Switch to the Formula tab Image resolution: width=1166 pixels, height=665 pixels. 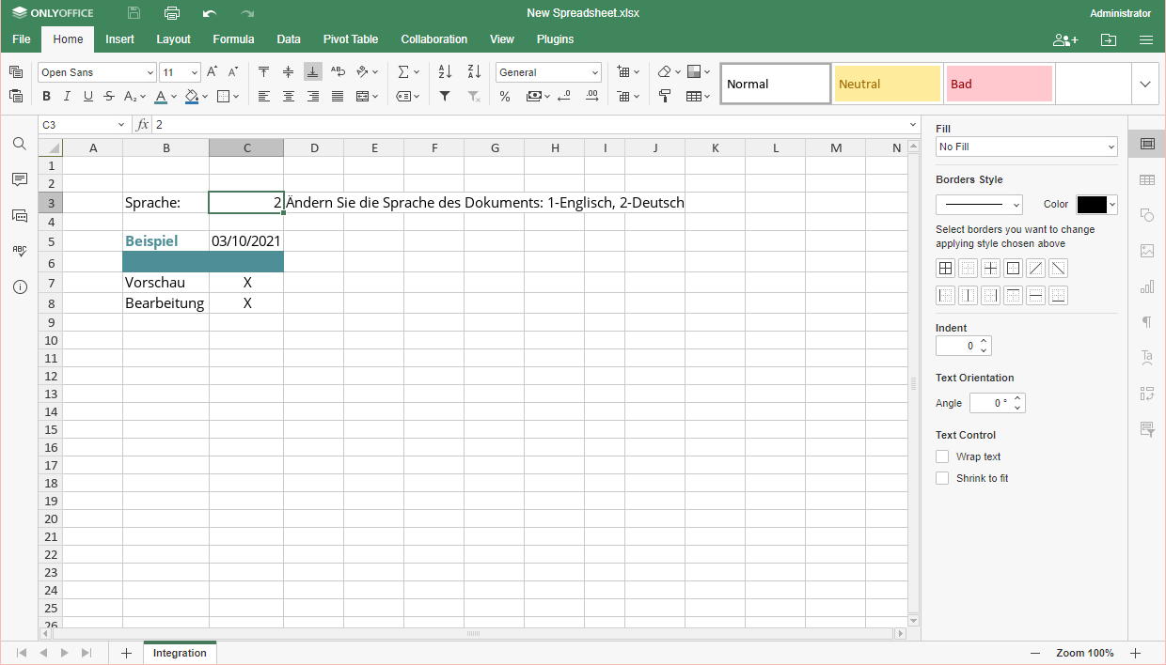[x=233, y=39]
